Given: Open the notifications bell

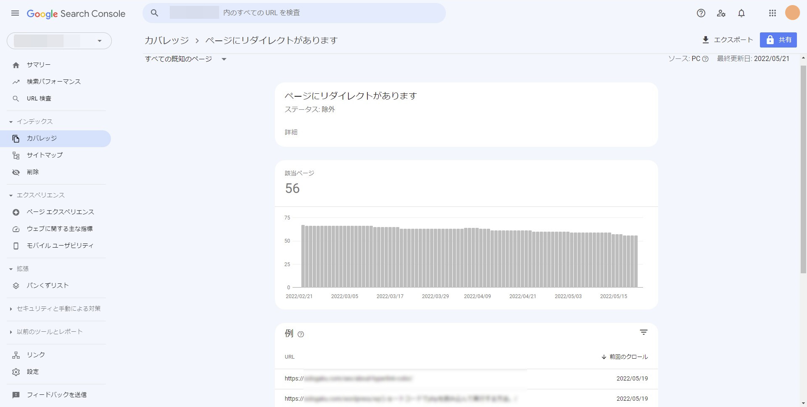Looking at the screenshot, I should [x=741, y=13].
